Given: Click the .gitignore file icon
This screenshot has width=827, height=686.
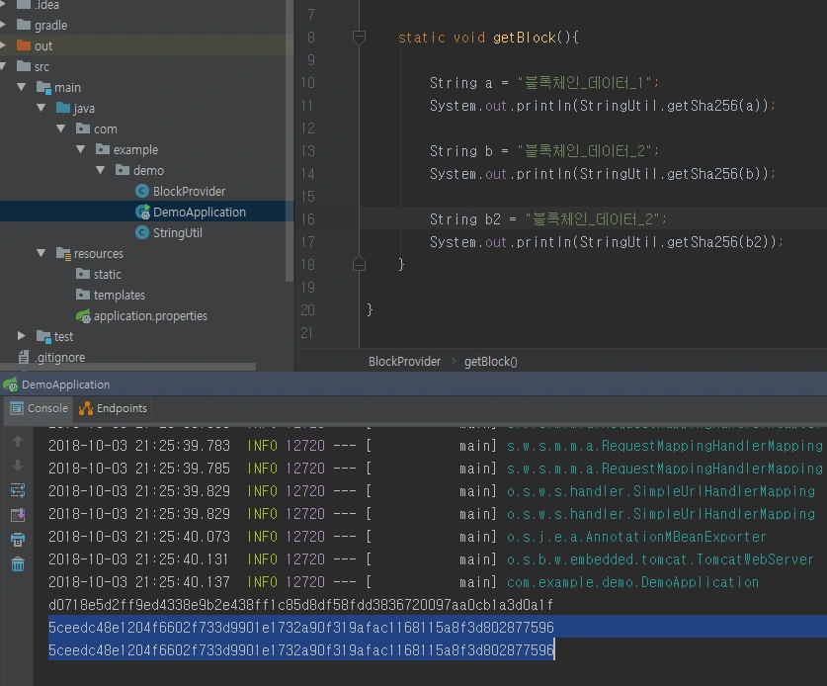Looking at the screenshot, I should [23, 357].
